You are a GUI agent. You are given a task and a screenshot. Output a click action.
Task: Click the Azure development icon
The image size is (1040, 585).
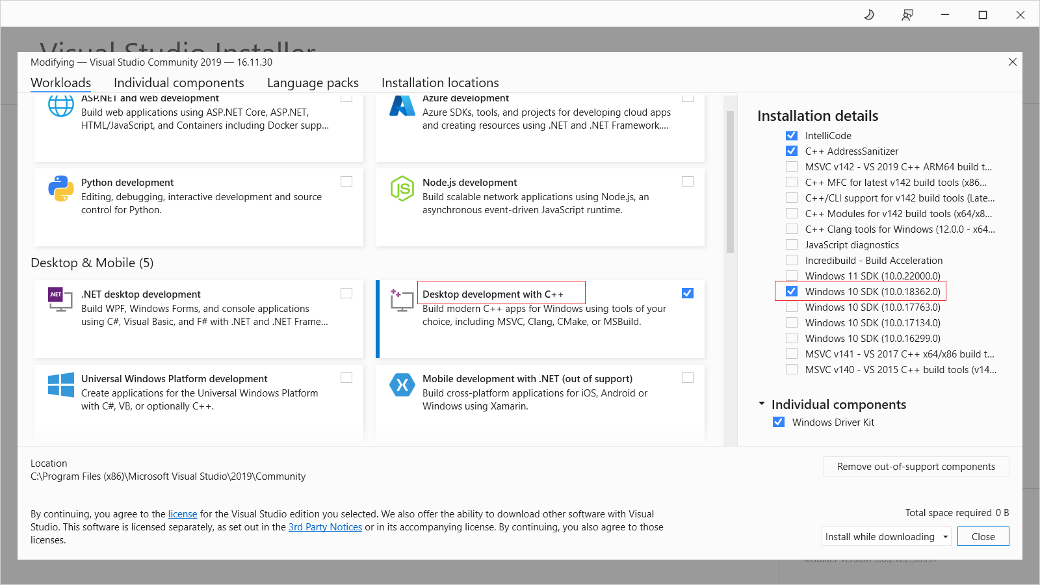(402, 105)
